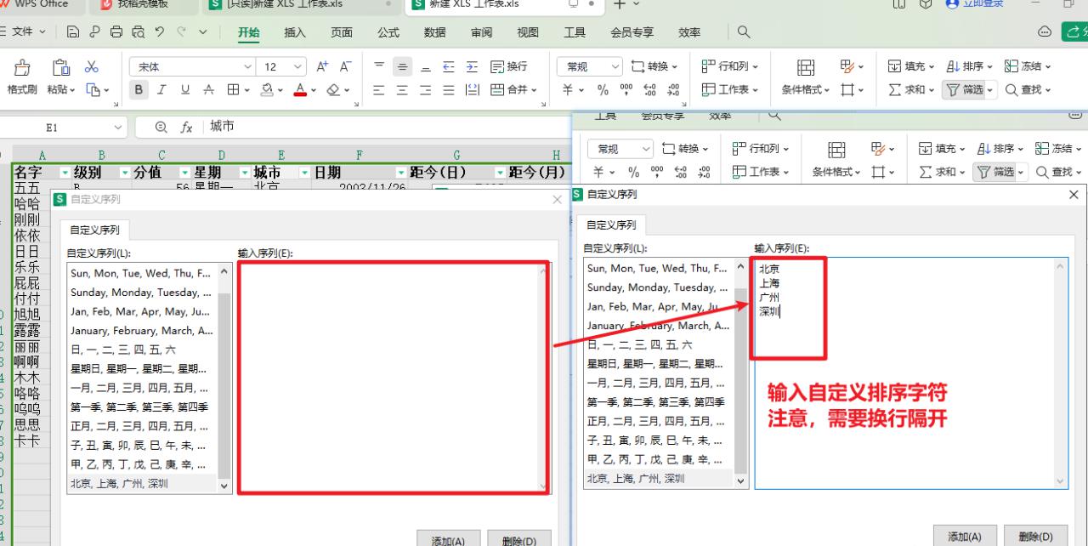The width and height of the screenshot is (1088, 546).
Task: Click red font color A swatch
Action: pyautogui.click(x=300, y=89)
